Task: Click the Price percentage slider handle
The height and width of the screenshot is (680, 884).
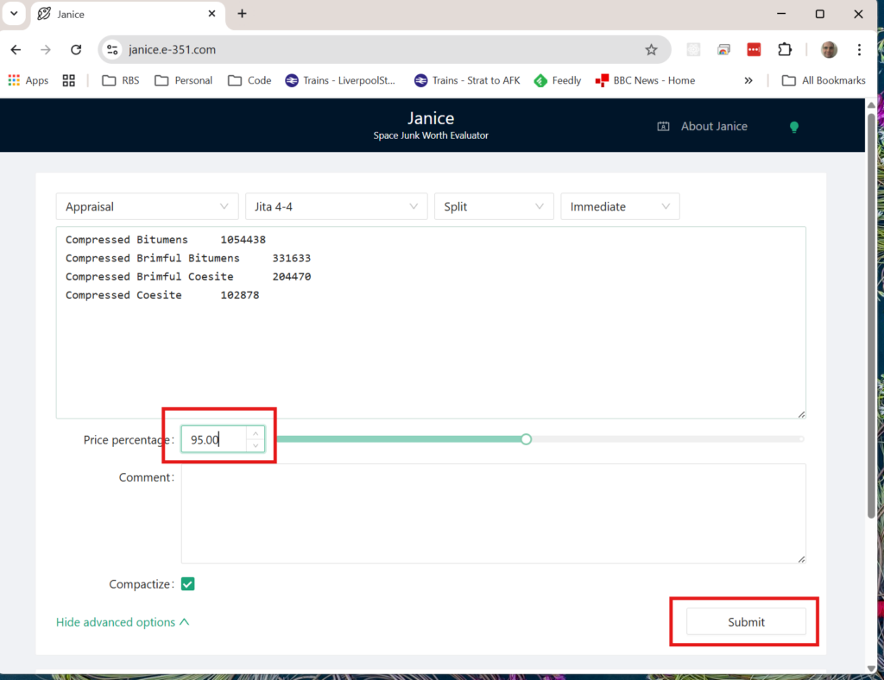Action: pos(527,439)
